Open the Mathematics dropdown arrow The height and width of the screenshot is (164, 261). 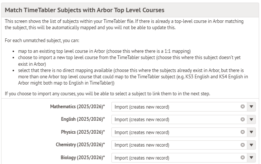click(x=251, y=107)
